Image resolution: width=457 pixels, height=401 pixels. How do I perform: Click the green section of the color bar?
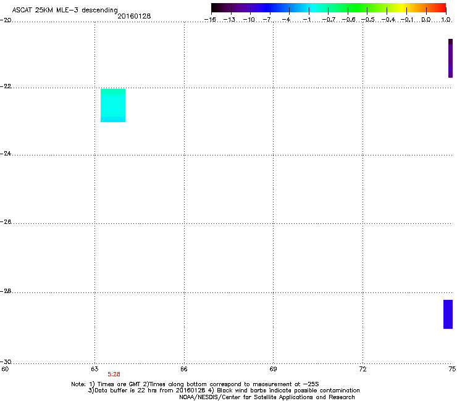(x=357, y=7)
